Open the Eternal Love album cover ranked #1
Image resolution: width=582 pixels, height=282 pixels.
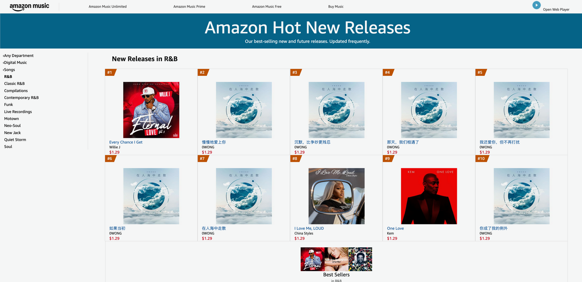coord(151,110)
